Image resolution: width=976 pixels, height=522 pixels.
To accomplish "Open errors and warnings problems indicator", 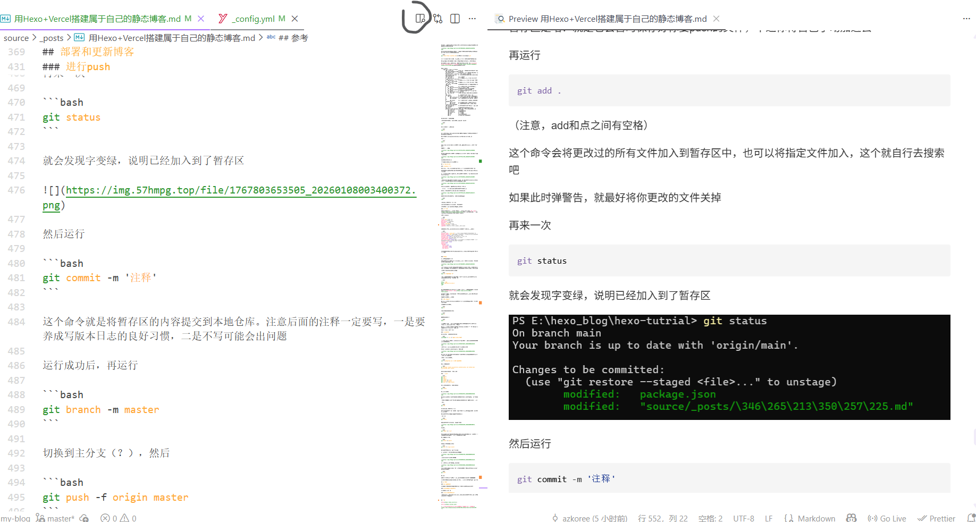I will click(x=118, y=518).
